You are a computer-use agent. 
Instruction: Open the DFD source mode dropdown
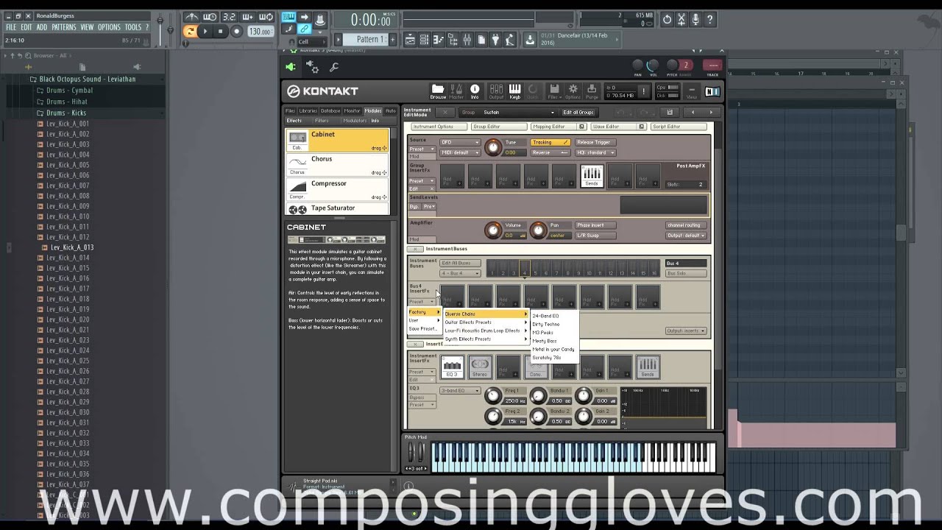[x=460, y=142]
